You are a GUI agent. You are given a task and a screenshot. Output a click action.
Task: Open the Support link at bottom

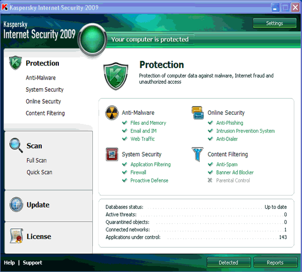(32, 263)
